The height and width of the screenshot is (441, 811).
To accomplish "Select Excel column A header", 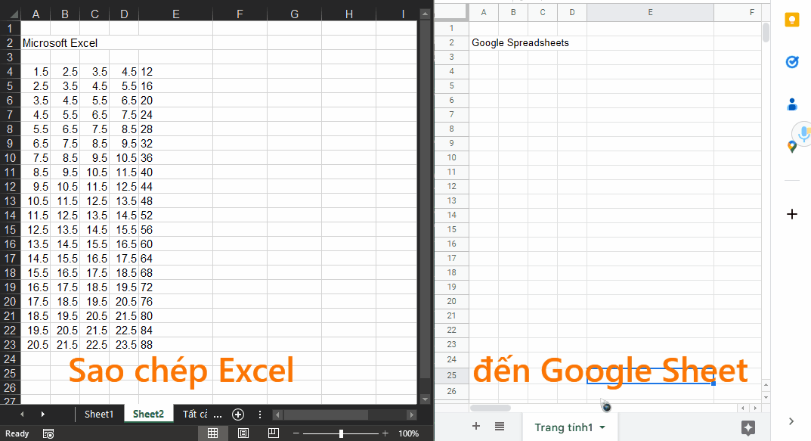I will click(36, 14).
